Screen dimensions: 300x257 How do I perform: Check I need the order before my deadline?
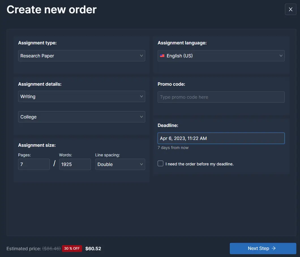point(160,163)
